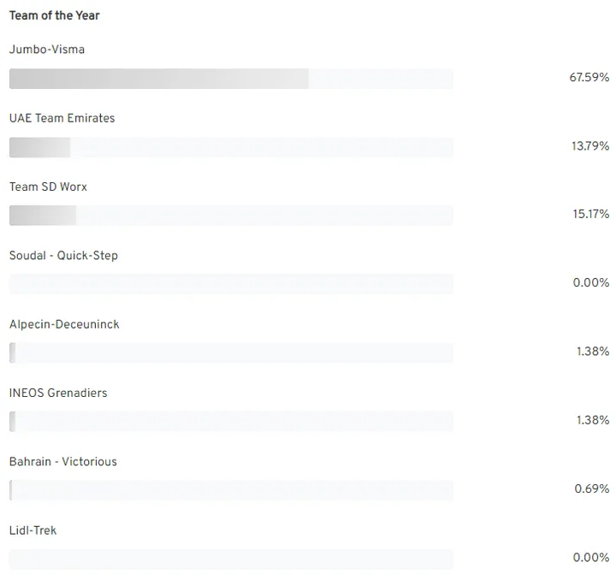Viewport: 616px width, 586px height.
Task: Select the Bahrain - Victorious label
Action: click(x=63, y=462)
